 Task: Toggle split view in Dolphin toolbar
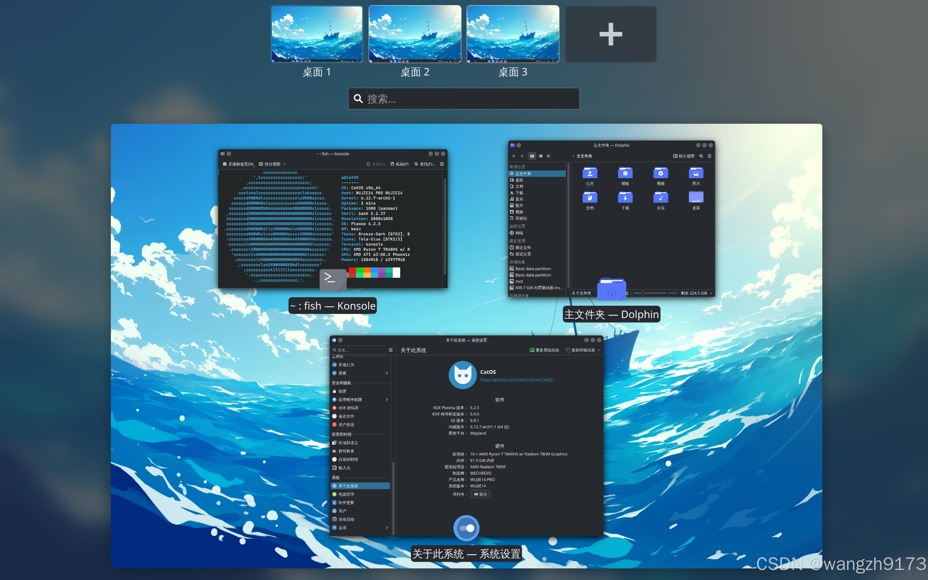tap(683, 156)
